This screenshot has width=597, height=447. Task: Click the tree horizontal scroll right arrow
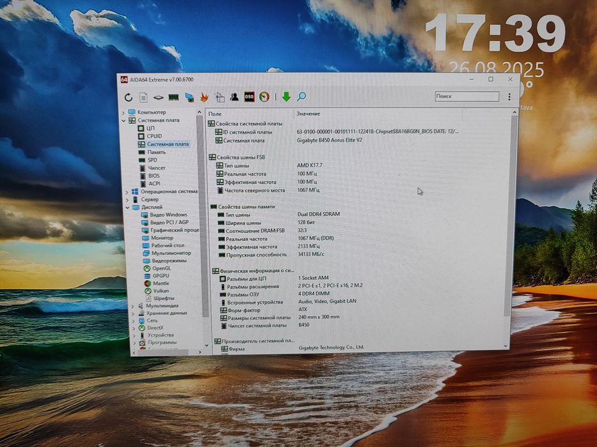click(x=200, y=352)
